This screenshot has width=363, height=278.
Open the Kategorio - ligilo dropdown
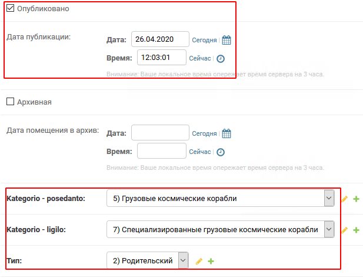point(221,229)
